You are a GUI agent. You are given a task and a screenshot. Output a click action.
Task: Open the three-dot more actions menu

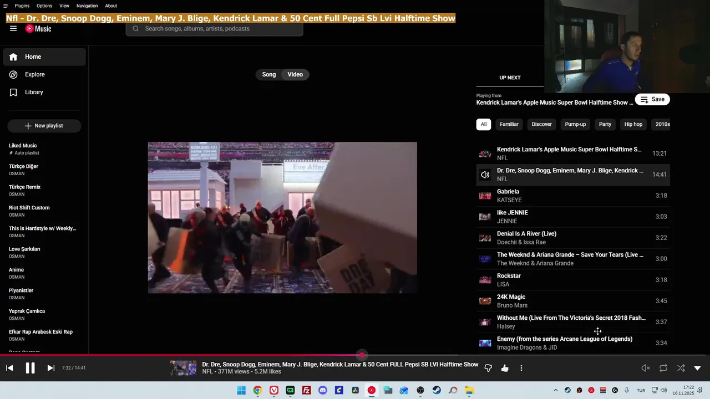(521, 368)
